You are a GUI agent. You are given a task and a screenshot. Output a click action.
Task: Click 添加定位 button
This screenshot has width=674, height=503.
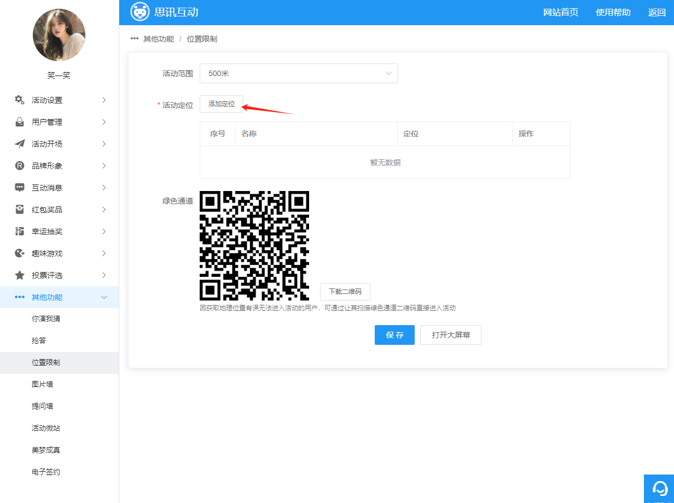click(222, 104)
